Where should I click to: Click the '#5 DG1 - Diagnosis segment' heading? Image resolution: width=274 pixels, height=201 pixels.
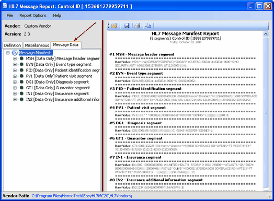(x=135, y=123)
